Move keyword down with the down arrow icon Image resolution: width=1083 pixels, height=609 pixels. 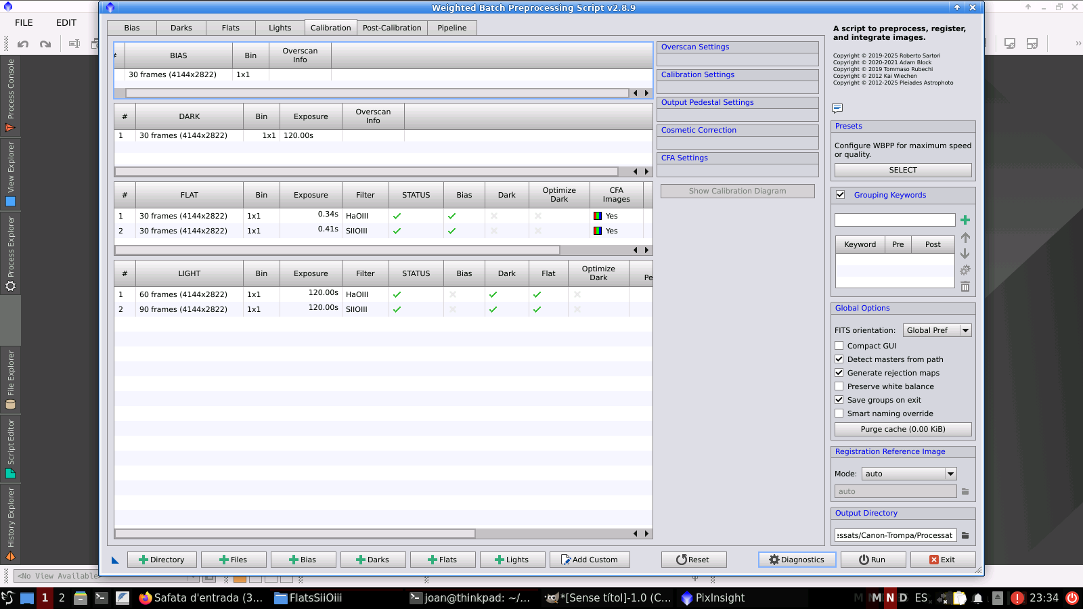pos(965,254)
